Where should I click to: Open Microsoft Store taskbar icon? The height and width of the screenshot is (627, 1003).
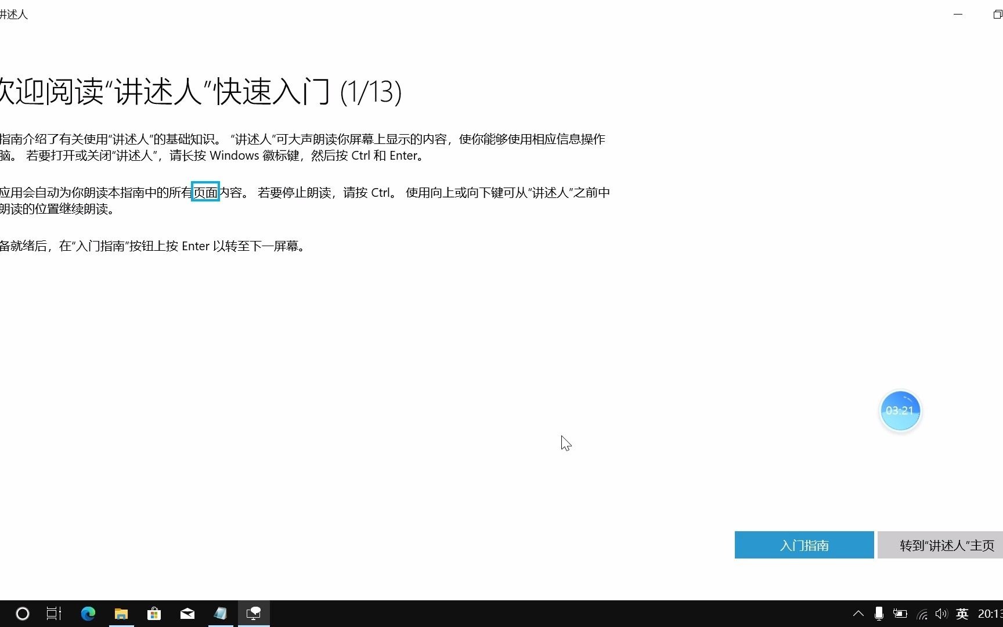[x=154, y=614]
